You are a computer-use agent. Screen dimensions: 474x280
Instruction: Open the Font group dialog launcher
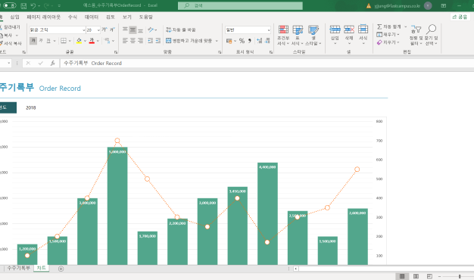[x=116, y=52]
